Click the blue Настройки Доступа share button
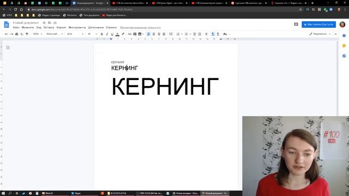The width and height of the screenshot is (349, 196). click(x=318, y=24)
